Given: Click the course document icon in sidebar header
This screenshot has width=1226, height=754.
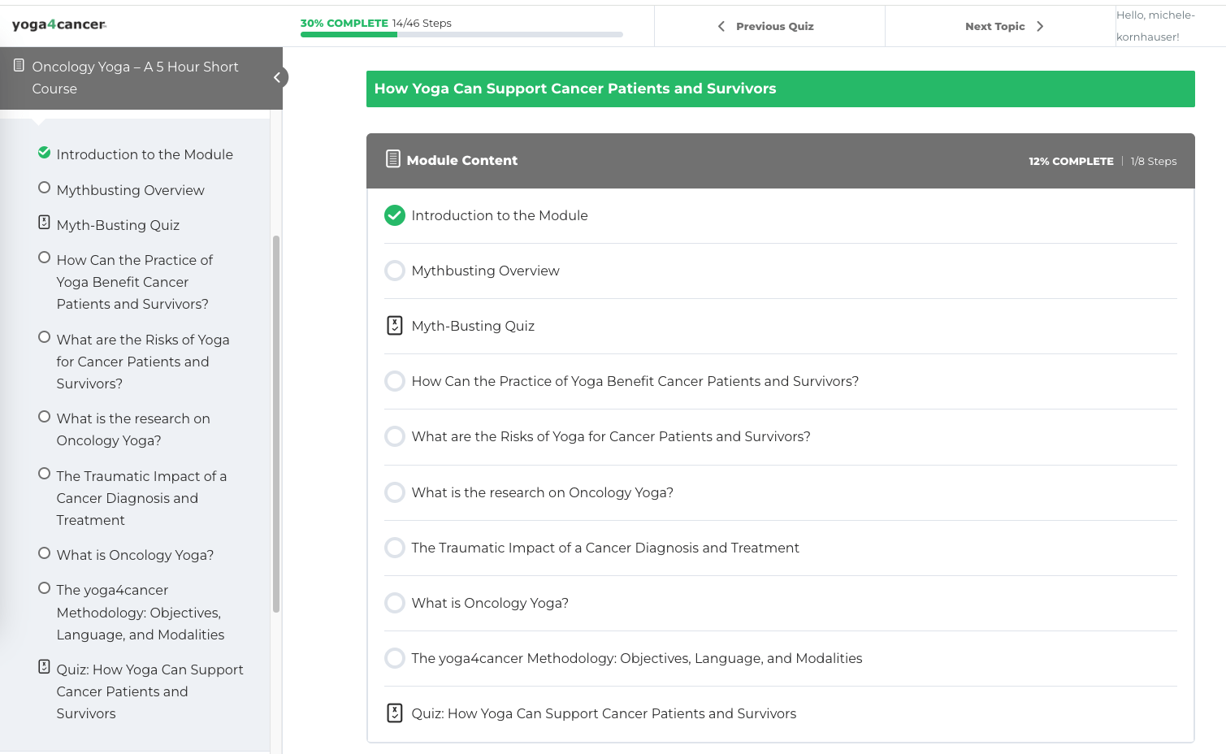Looking at the screenshot, I should (x=19, y=66).
